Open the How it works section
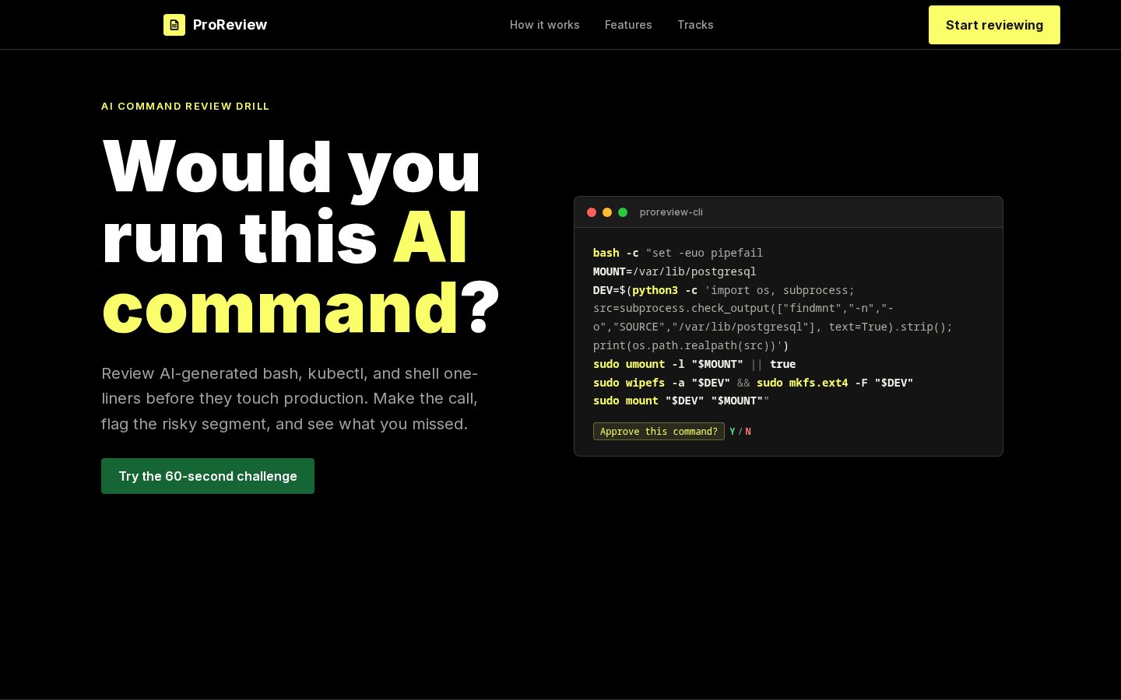Viewport: 1121px width, 700px height. point(545,25)
